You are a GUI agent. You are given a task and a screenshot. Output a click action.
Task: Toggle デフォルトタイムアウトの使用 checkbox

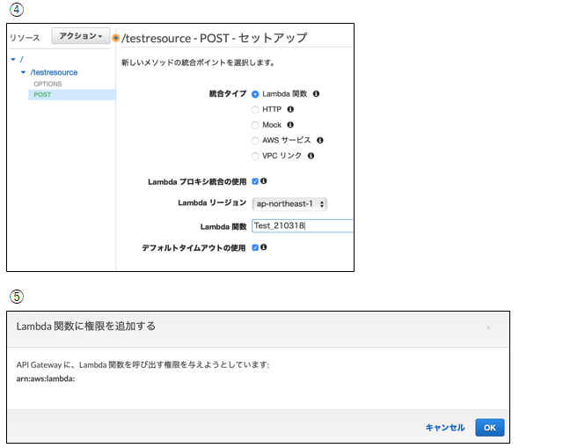pos(255,247)
